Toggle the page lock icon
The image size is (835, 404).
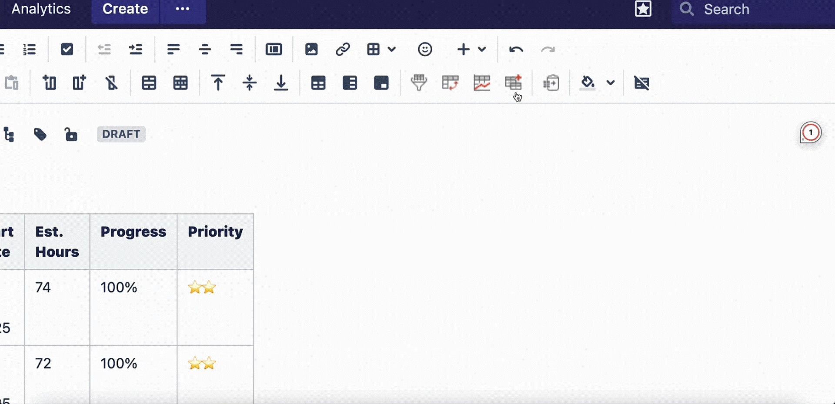(71, 134)
